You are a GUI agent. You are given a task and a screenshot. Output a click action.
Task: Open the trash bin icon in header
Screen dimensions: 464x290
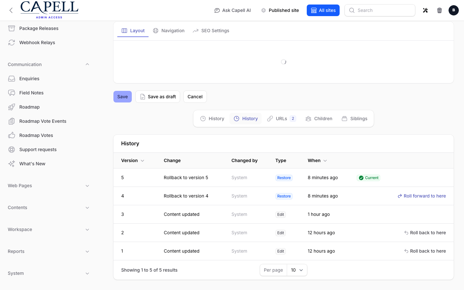(x=440, y=10)
